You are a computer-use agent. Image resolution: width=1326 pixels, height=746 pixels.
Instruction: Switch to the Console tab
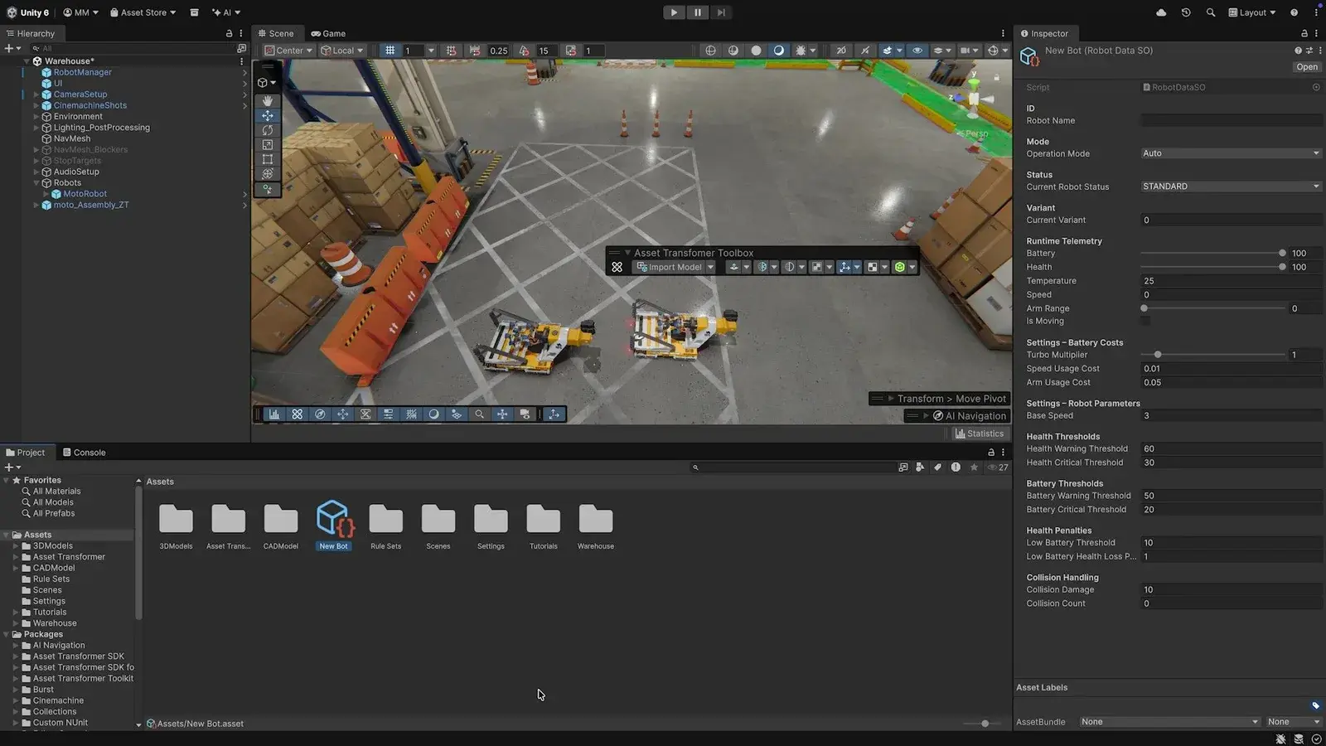click(85, 453)
